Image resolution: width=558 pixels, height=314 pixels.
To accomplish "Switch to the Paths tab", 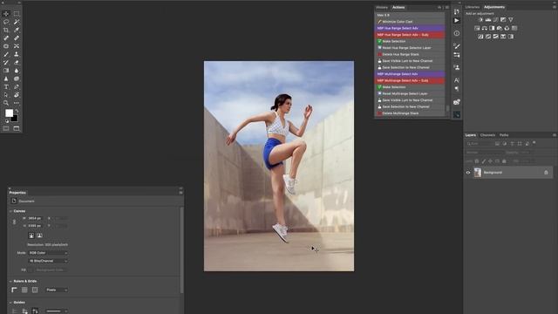I will coord(504,135).
